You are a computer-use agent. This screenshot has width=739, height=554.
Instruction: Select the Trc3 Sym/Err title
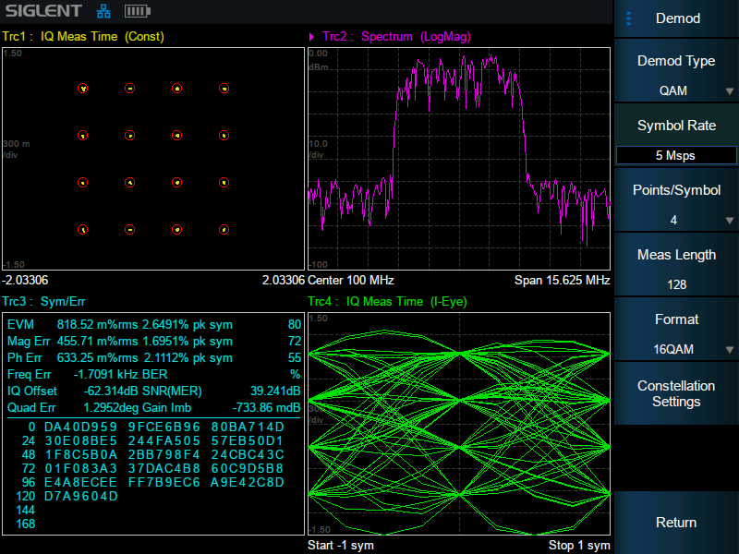pos(44,301)
